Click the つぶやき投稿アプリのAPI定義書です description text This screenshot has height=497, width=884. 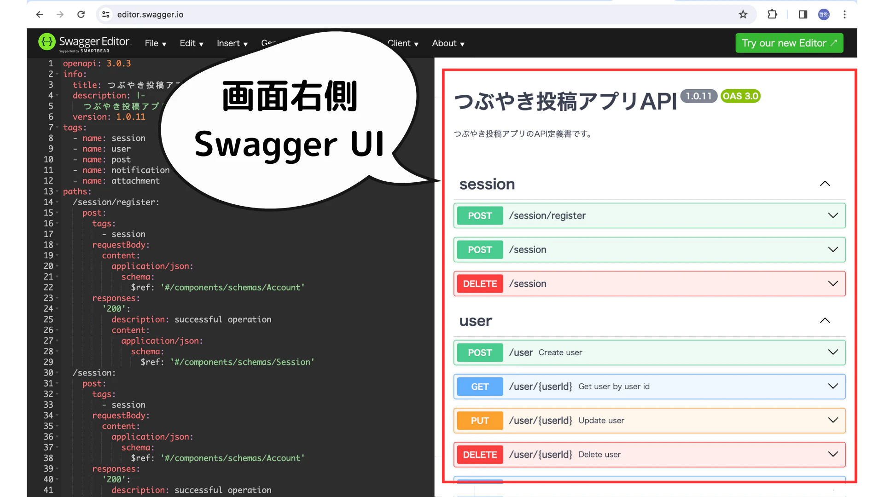[x=523, y=134]
